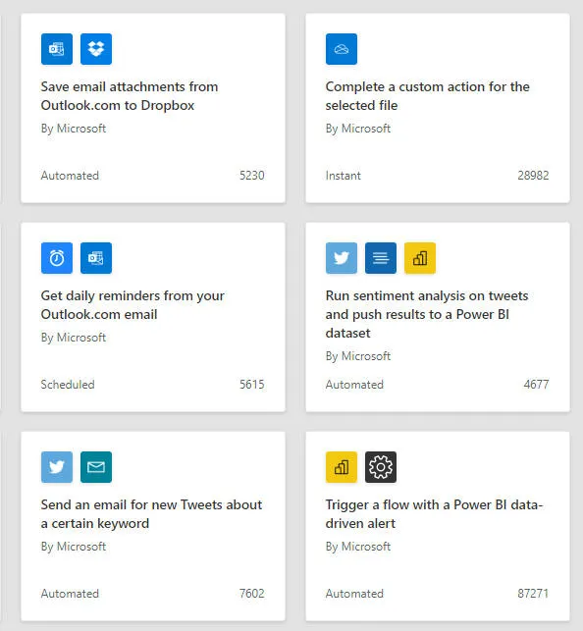Open Get daily reminders from Outlook.com template
This screenshot has height=631, width=583.
click(x=132, y=304)
